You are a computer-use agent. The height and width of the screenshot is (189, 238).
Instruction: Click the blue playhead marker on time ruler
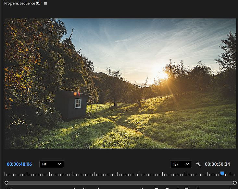coord(222,173)
